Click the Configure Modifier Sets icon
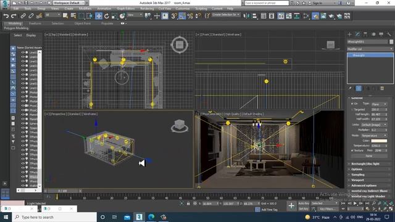 382,88
